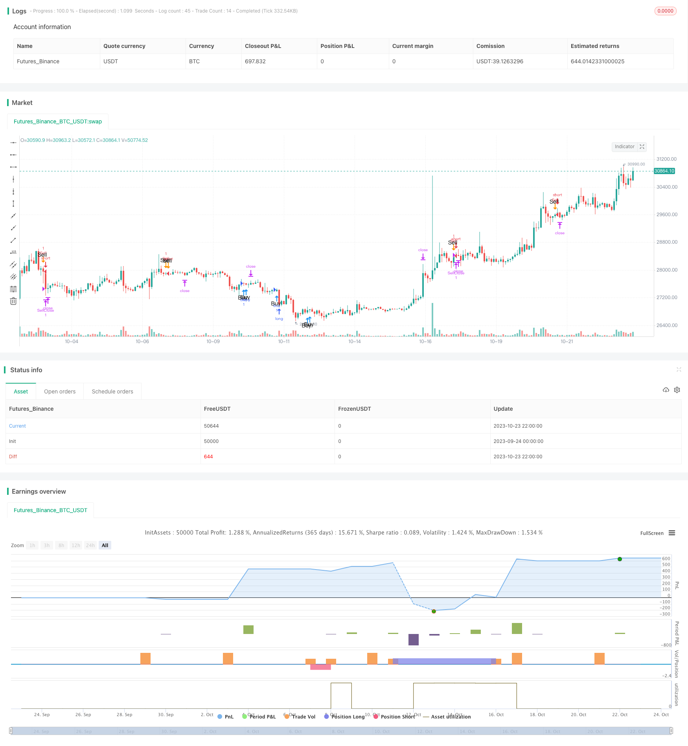Screen dimensions: 688x746
Task: Click the Closeout P&L value 697.832
Action: (255, 61)
